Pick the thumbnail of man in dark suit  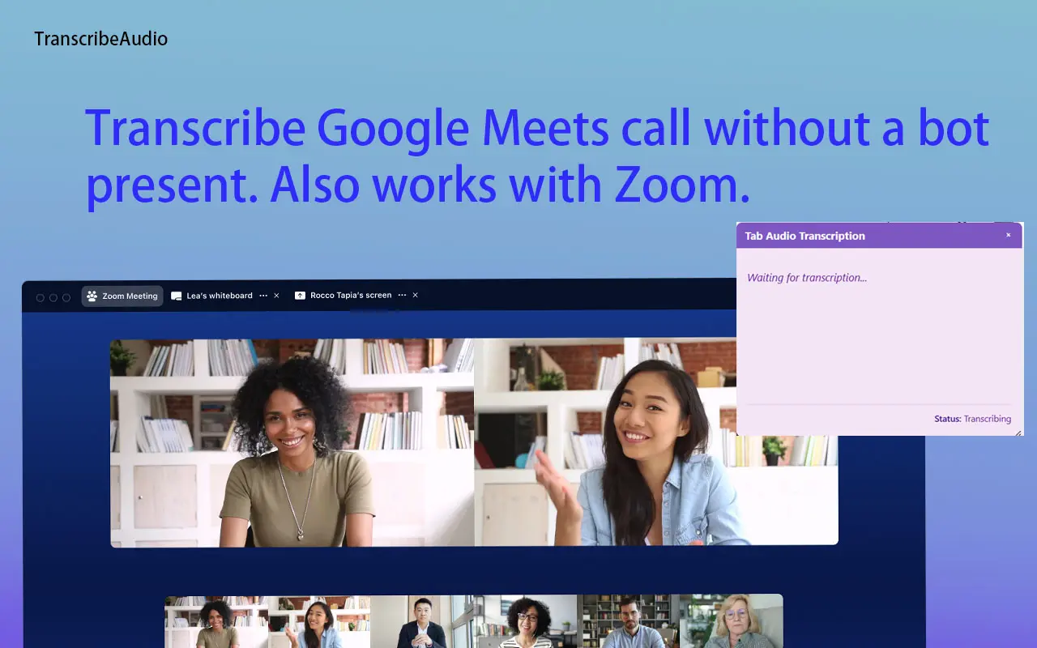point(421,622)
